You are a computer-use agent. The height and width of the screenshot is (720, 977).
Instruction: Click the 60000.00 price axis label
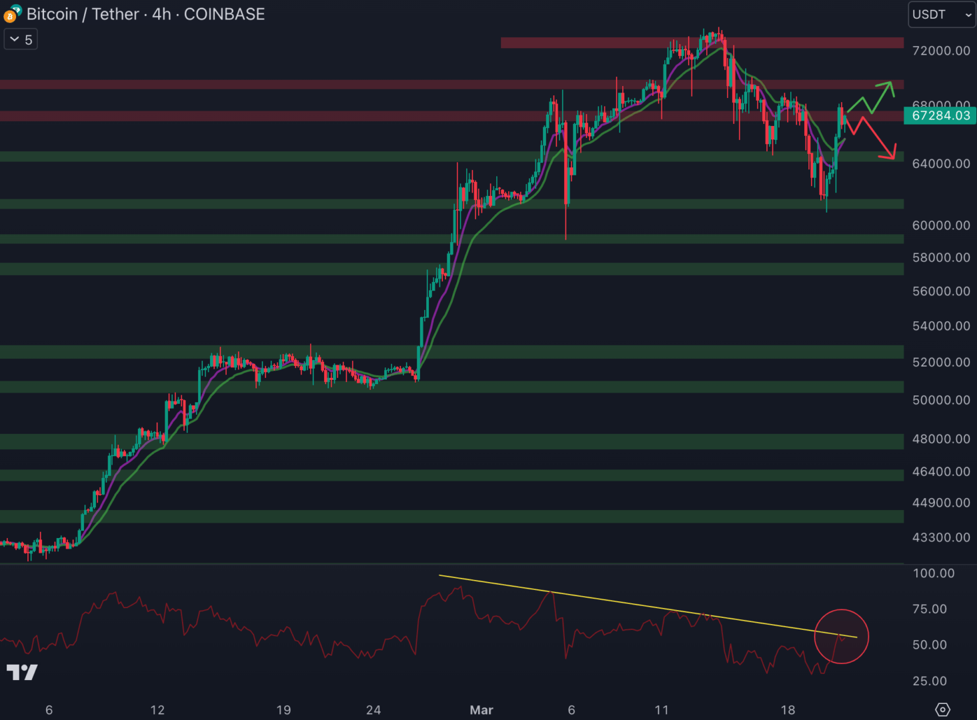[940, 225]
